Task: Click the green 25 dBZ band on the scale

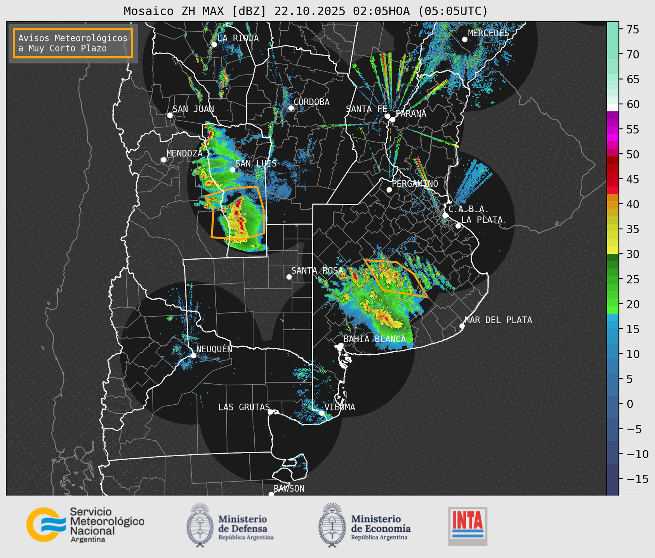Action: coord(613,279)
